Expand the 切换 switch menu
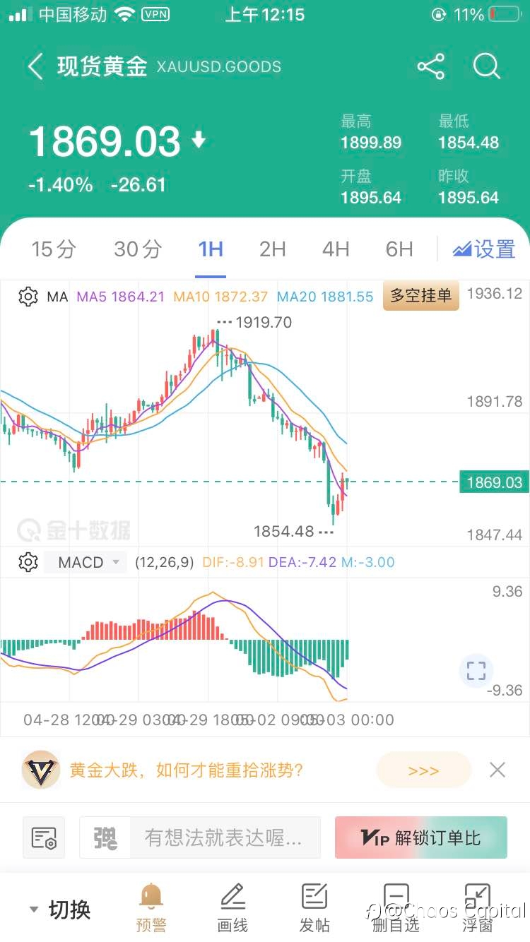Image resolution: width=530 pixels, height=942 pixels. (x=60, y=910)
